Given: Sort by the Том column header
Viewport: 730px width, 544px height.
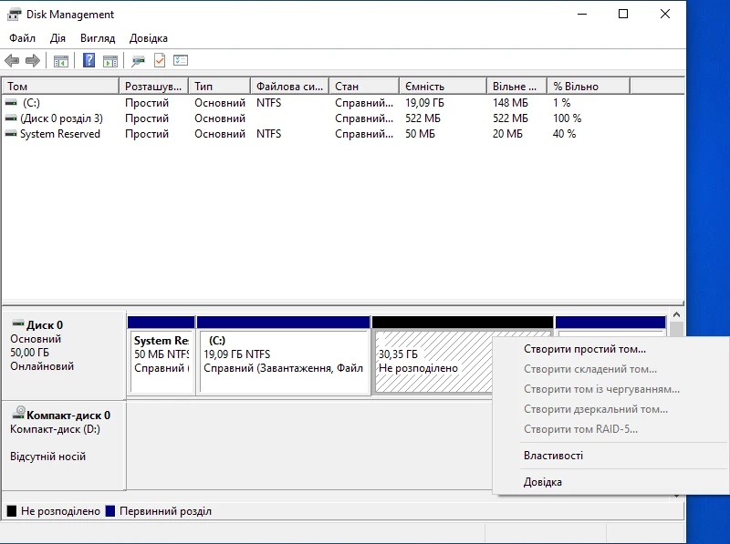Looking at the screenshot, I should 60,87.
